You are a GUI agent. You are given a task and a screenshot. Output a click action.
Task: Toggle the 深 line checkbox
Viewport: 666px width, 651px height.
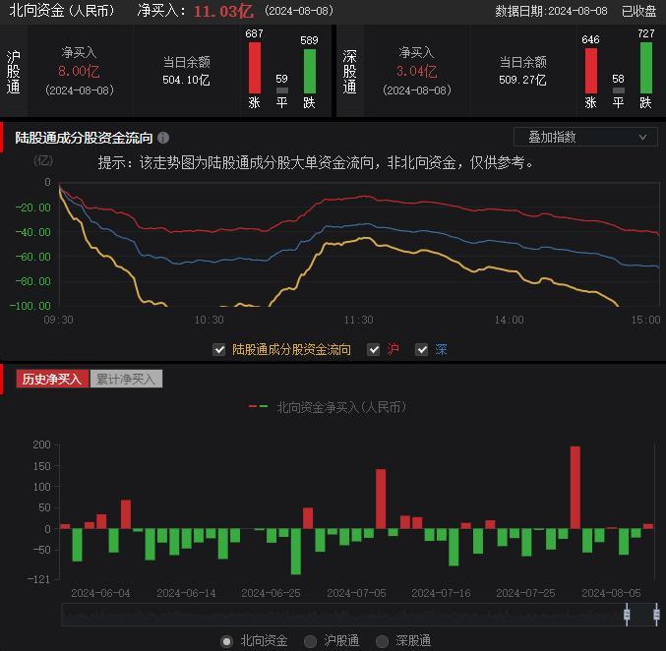[x=421, y=349]
